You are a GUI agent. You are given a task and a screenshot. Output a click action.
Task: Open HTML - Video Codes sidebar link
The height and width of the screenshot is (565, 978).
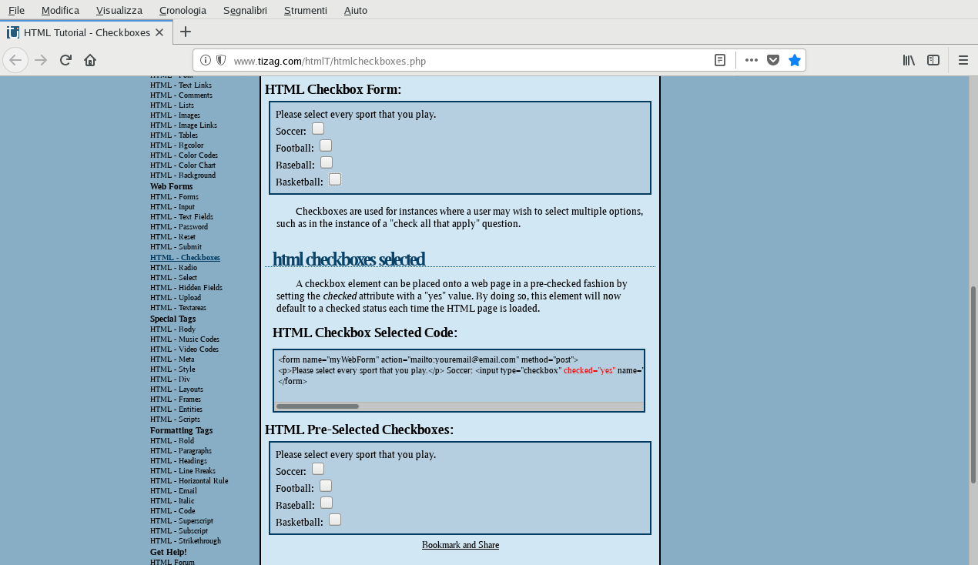184,349
